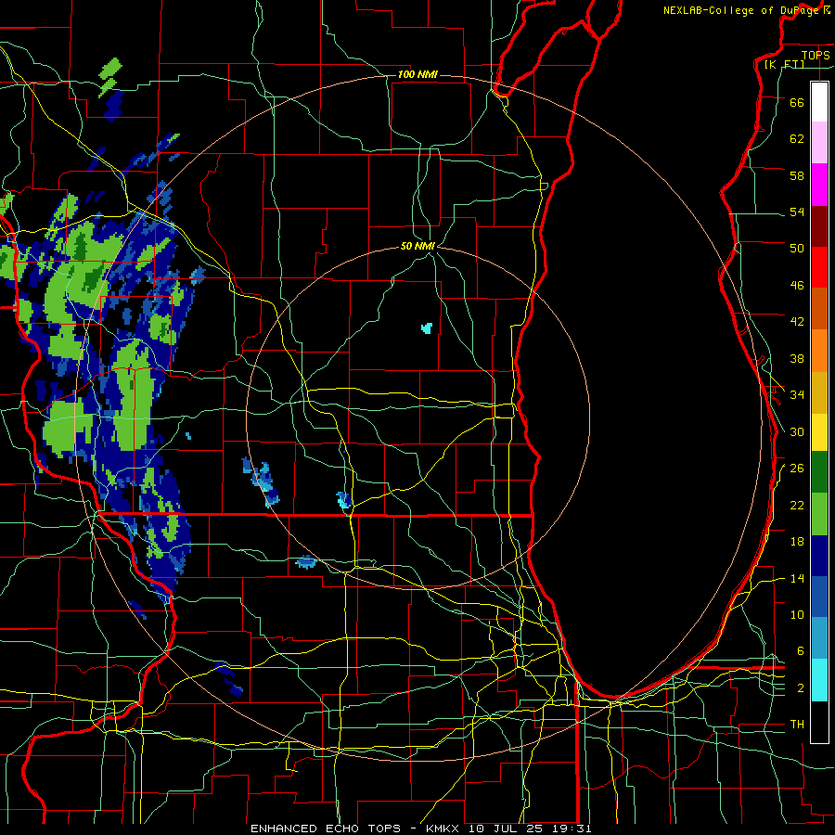Click the black TH swatch at legend bottom
Viewport: 835px width, 835px height.
tap(819, 722)
